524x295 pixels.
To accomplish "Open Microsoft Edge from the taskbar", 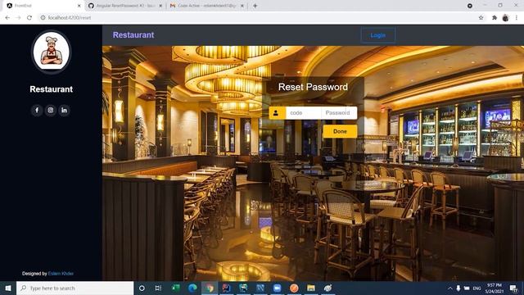I will 192,288.
